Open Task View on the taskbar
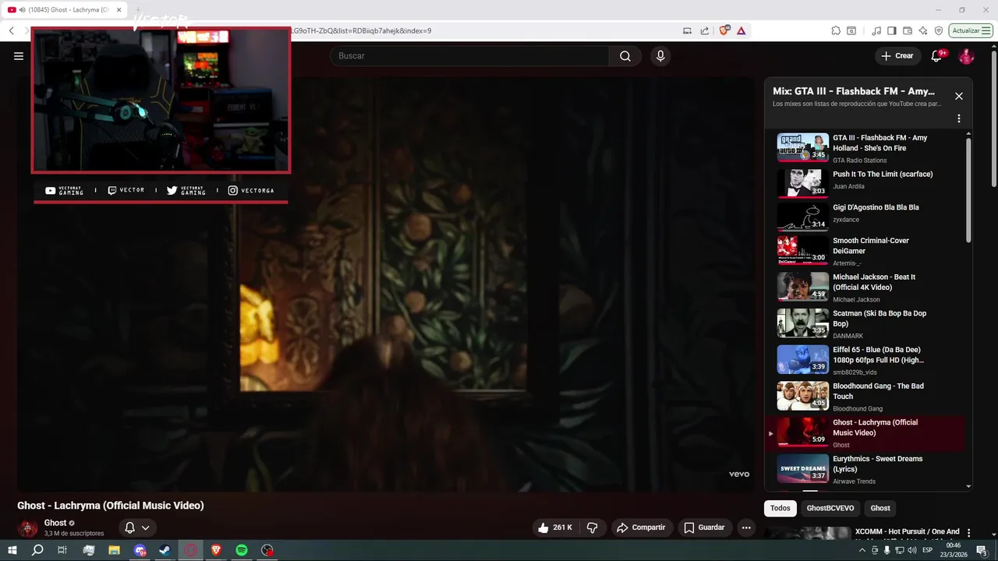The width and height of the screenshot is (998, 561). [62, 550]
